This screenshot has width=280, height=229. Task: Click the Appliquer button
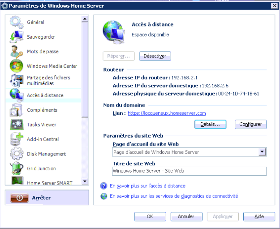(223, 216)
